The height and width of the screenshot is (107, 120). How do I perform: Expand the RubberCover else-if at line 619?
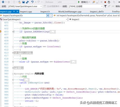13,62
